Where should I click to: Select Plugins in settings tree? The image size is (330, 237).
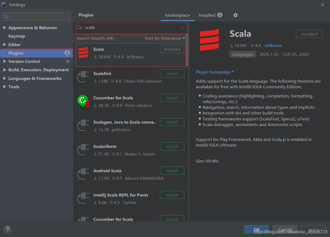(x=36, y=53)
